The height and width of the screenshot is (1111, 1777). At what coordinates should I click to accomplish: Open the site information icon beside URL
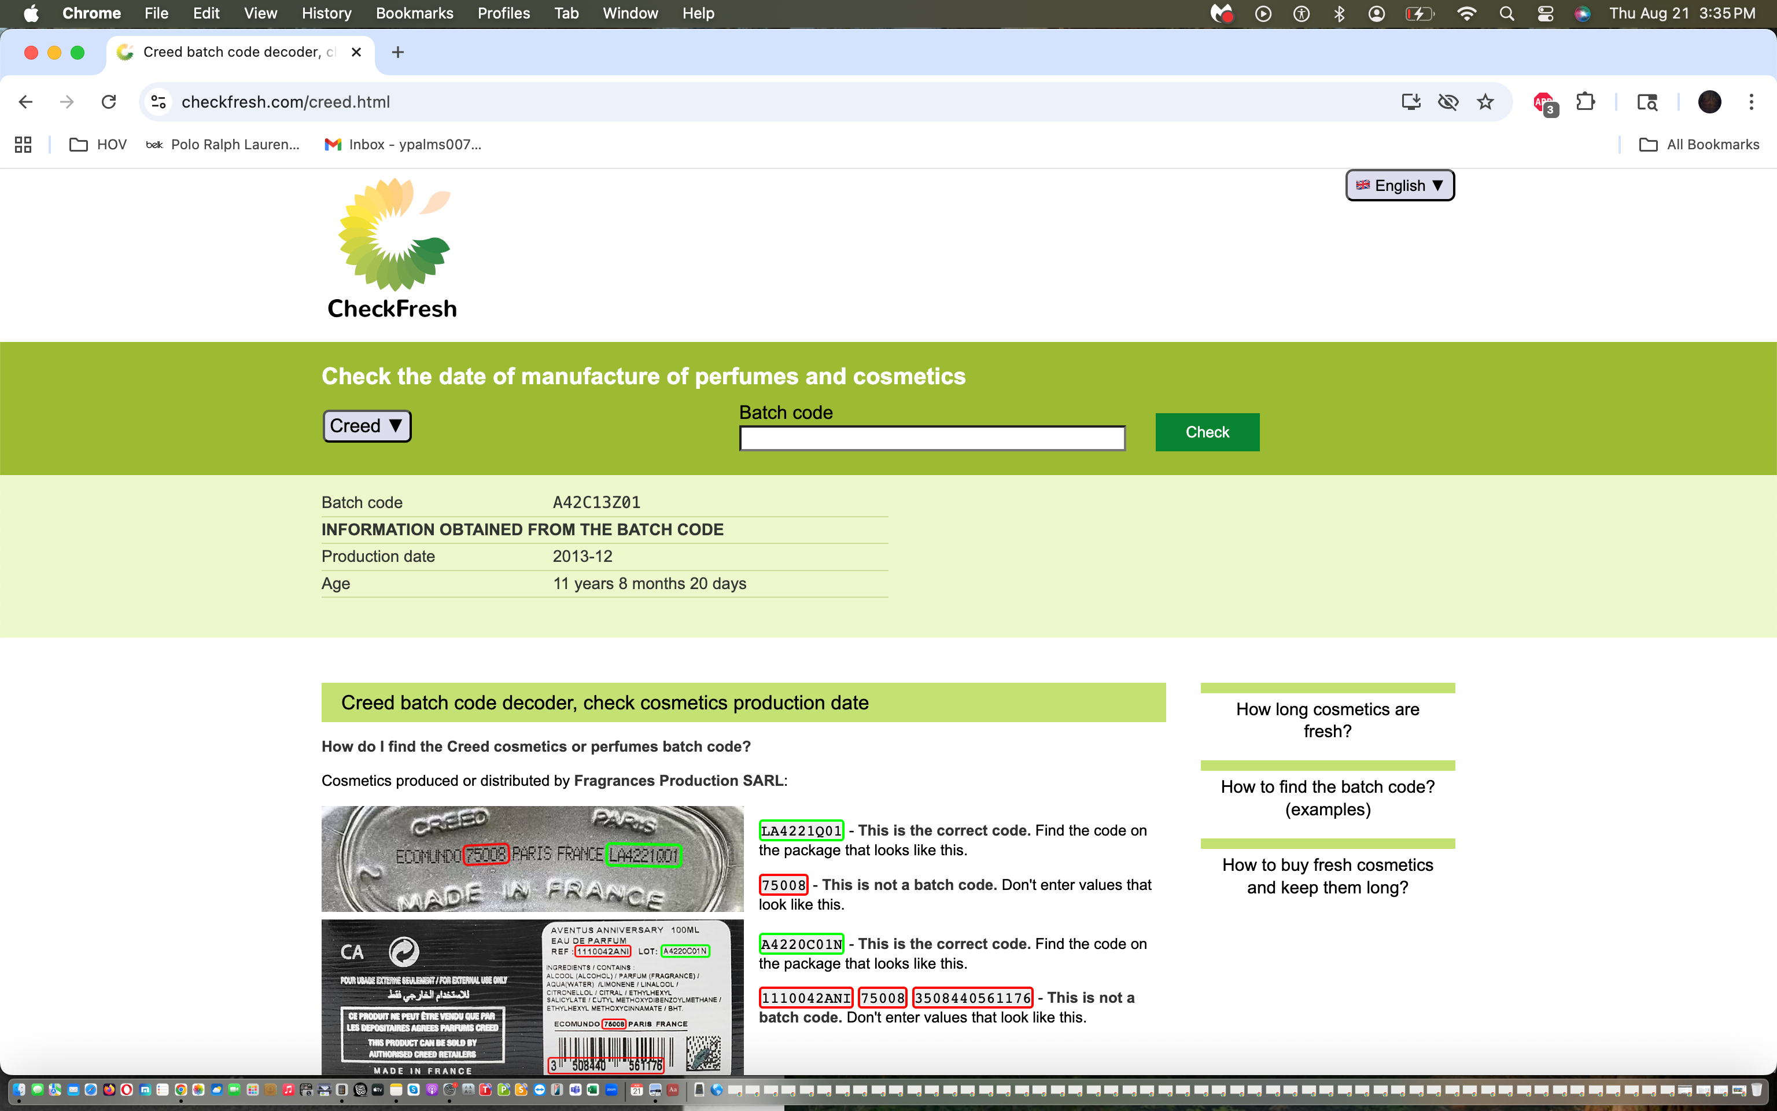click(158, 102)
